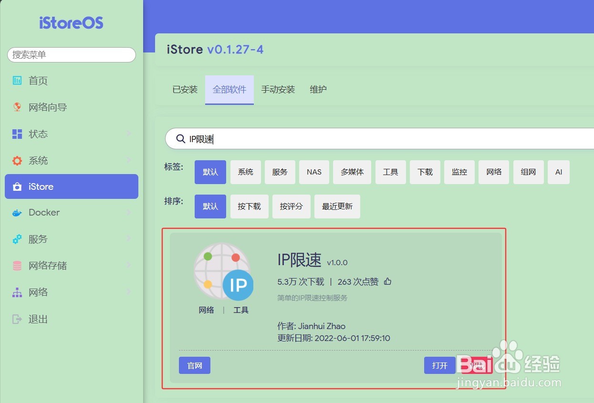The height and width of the screenshot is (403, 594).
Task: Click the search magnifier in the app search bar
Action: 180,138
